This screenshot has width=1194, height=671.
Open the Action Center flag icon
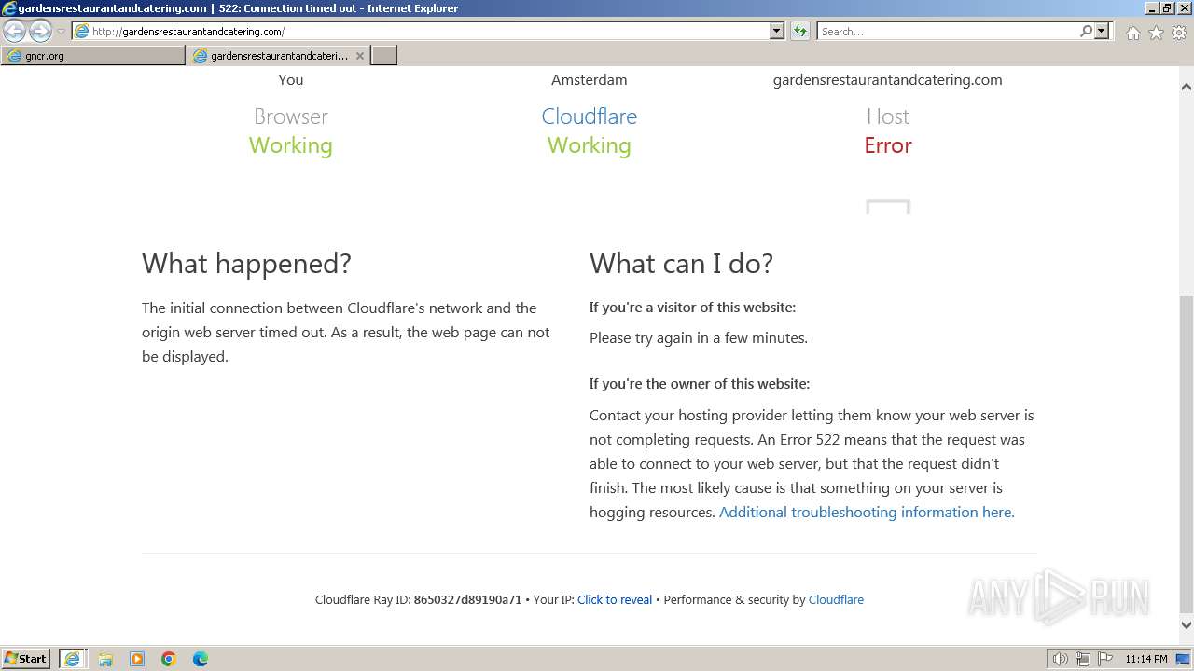(1105, 659)
